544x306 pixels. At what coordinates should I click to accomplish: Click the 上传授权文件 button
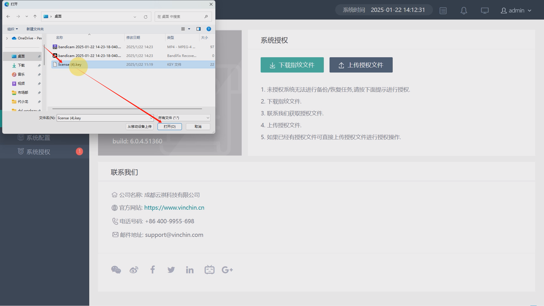361,65
